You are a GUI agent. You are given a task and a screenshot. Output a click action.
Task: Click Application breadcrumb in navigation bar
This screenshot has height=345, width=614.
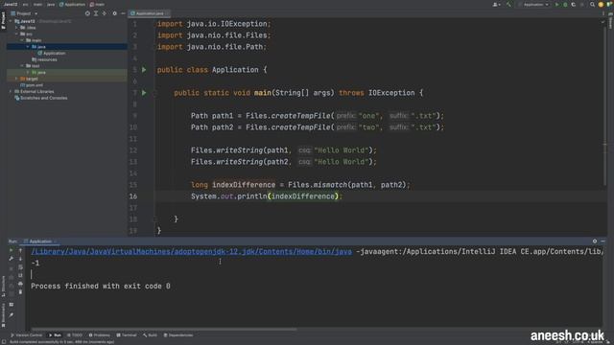pos(72,4)
